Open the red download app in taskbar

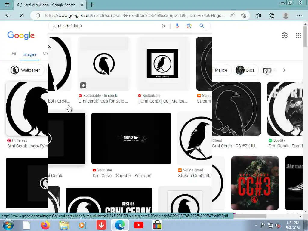(101, 225)
